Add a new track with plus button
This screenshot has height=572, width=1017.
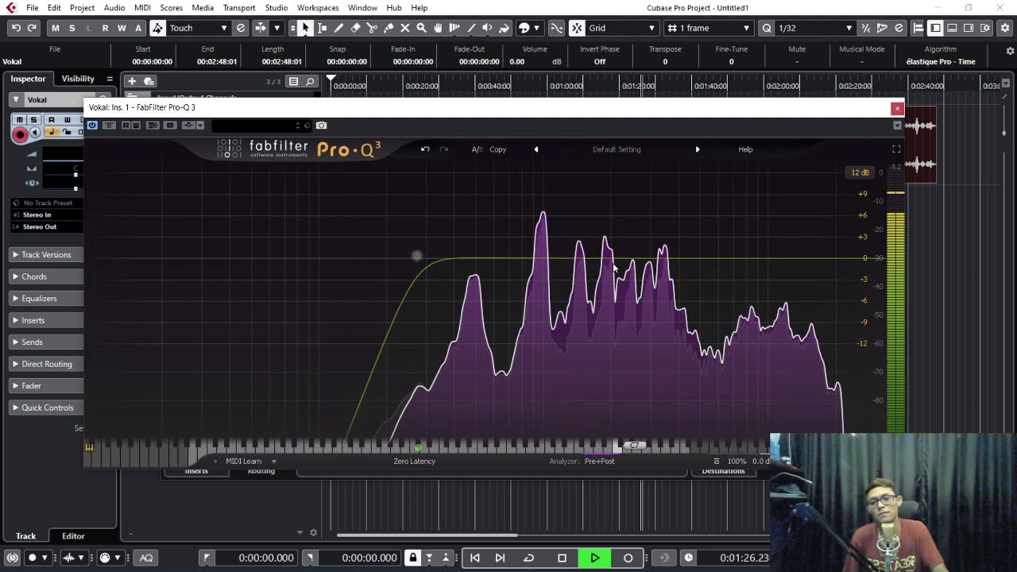pos(132,81)
